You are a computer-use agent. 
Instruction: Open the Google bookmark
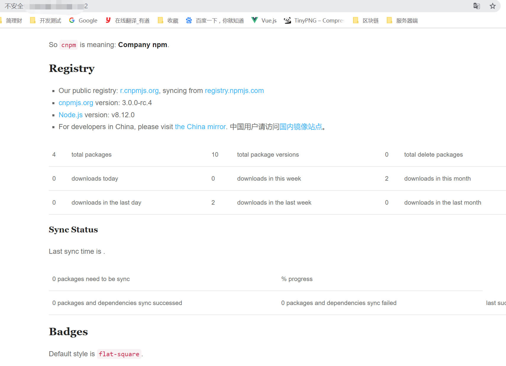tap(83, 20)
